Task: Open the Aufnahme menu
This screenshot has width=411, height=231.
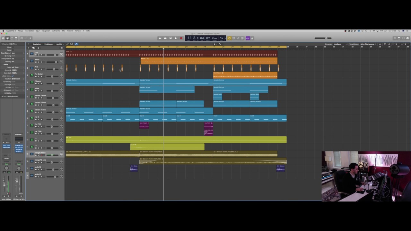Action: [56, 31]
